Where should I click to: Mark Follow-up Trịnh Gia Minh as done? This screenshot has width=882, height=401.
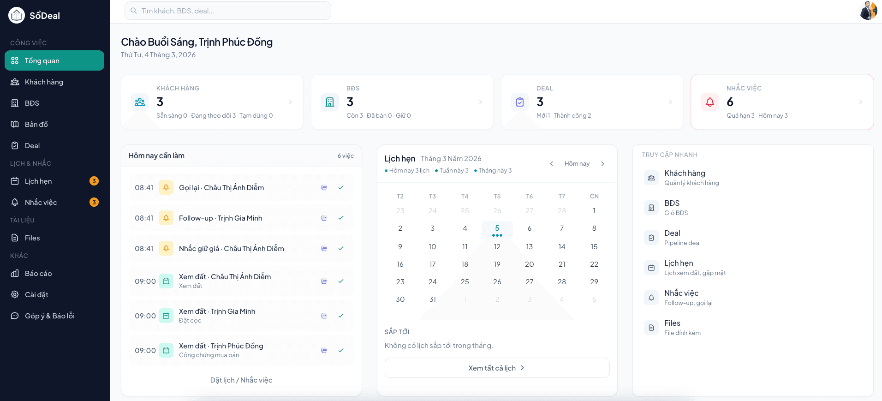point(341,218)
